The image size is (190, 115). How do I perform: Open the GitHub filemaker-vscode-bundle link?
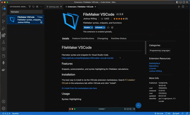[x=87, y=58]
